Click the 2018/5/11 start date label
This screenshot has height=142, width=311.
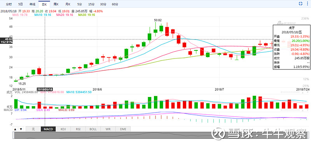coord(19,89)
